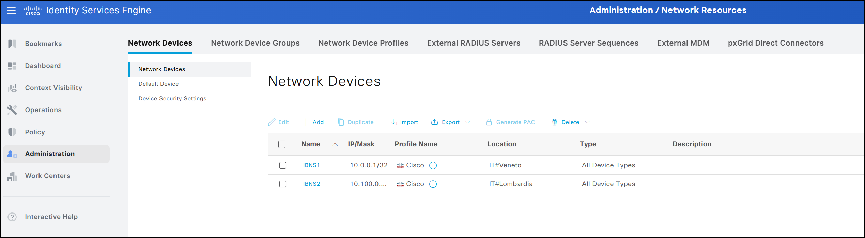Show info for IBNS1 Cisco profile
The width and height of the screenshot is (865, 238).
433,165
